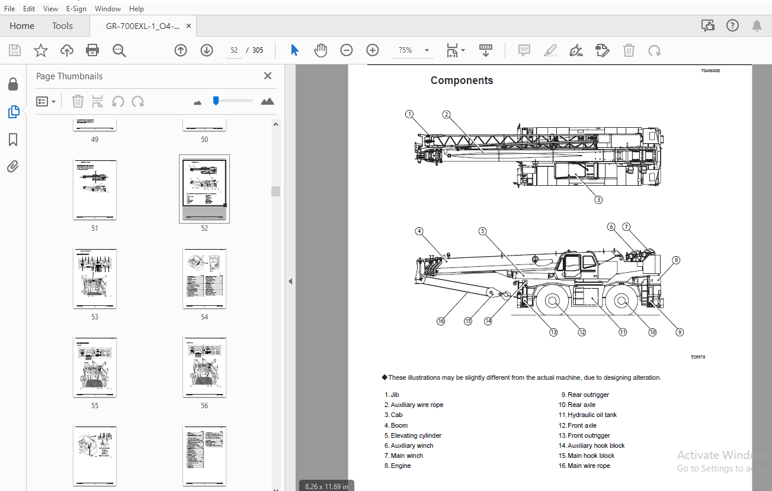Viewport: 772px width, 491px height.
Task: Open the Bookmarks panel
Action: (13, 140)
